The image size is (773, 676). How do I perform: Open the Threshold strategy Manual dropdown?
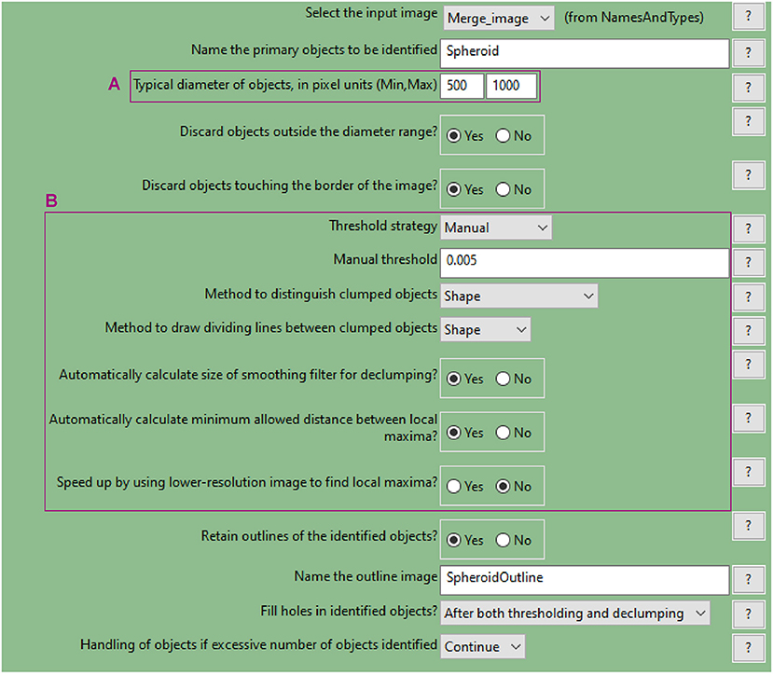click(x=496, y=228)
